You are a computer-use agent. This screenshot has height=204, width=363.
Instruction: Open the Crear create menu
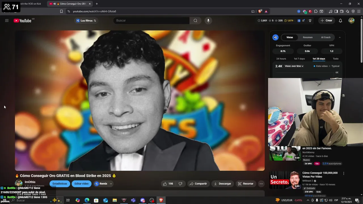coord(326,20)
